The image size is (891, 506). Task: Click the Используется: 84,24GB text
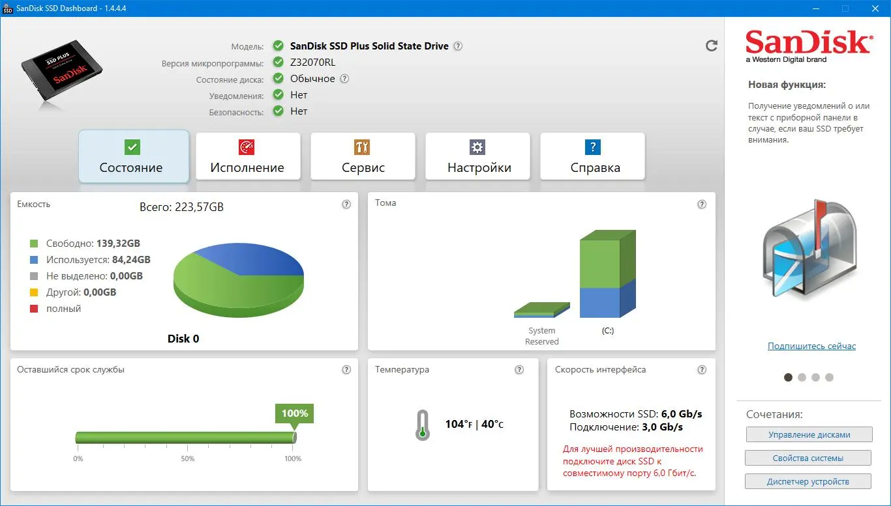98,260
